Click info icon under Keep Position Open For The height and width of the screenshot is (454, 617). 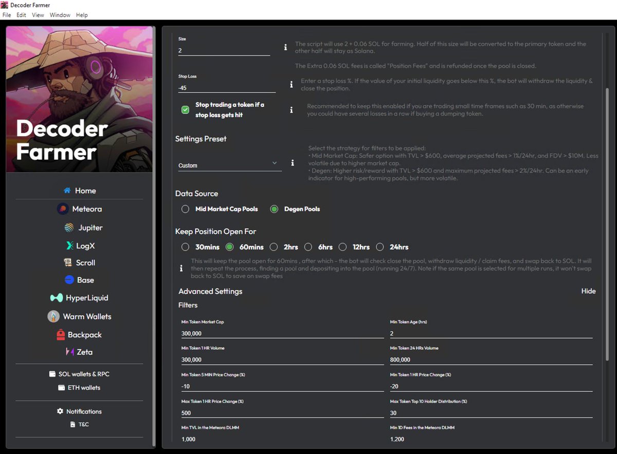(x=181, y=269)
